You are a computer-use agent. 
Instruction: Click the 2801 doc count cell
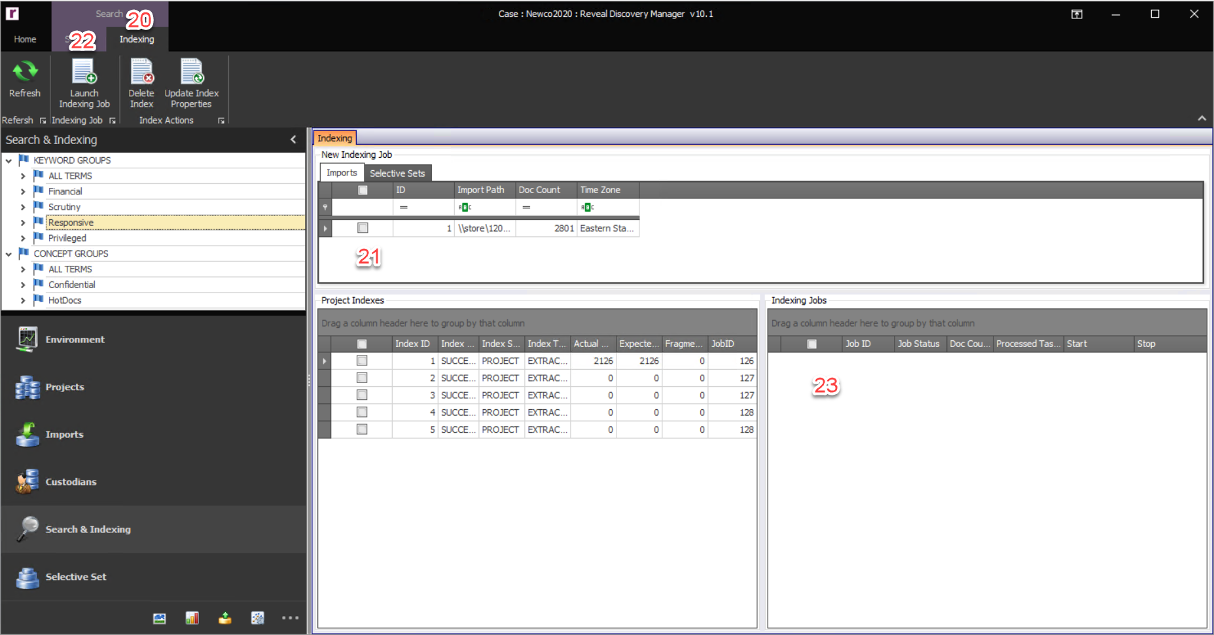[546, 228]
